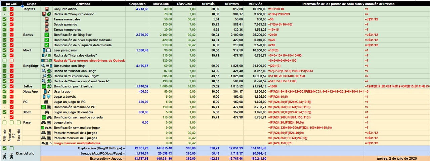
Task: Click the formula cell "=100-(1*30)*B3"
Action: click(316, 14)
